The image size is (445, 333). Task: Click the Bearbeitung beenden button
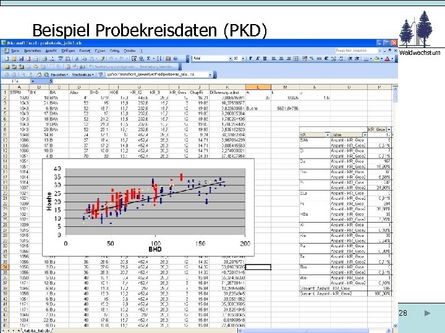pyautogui.click(x=157, y=67)
